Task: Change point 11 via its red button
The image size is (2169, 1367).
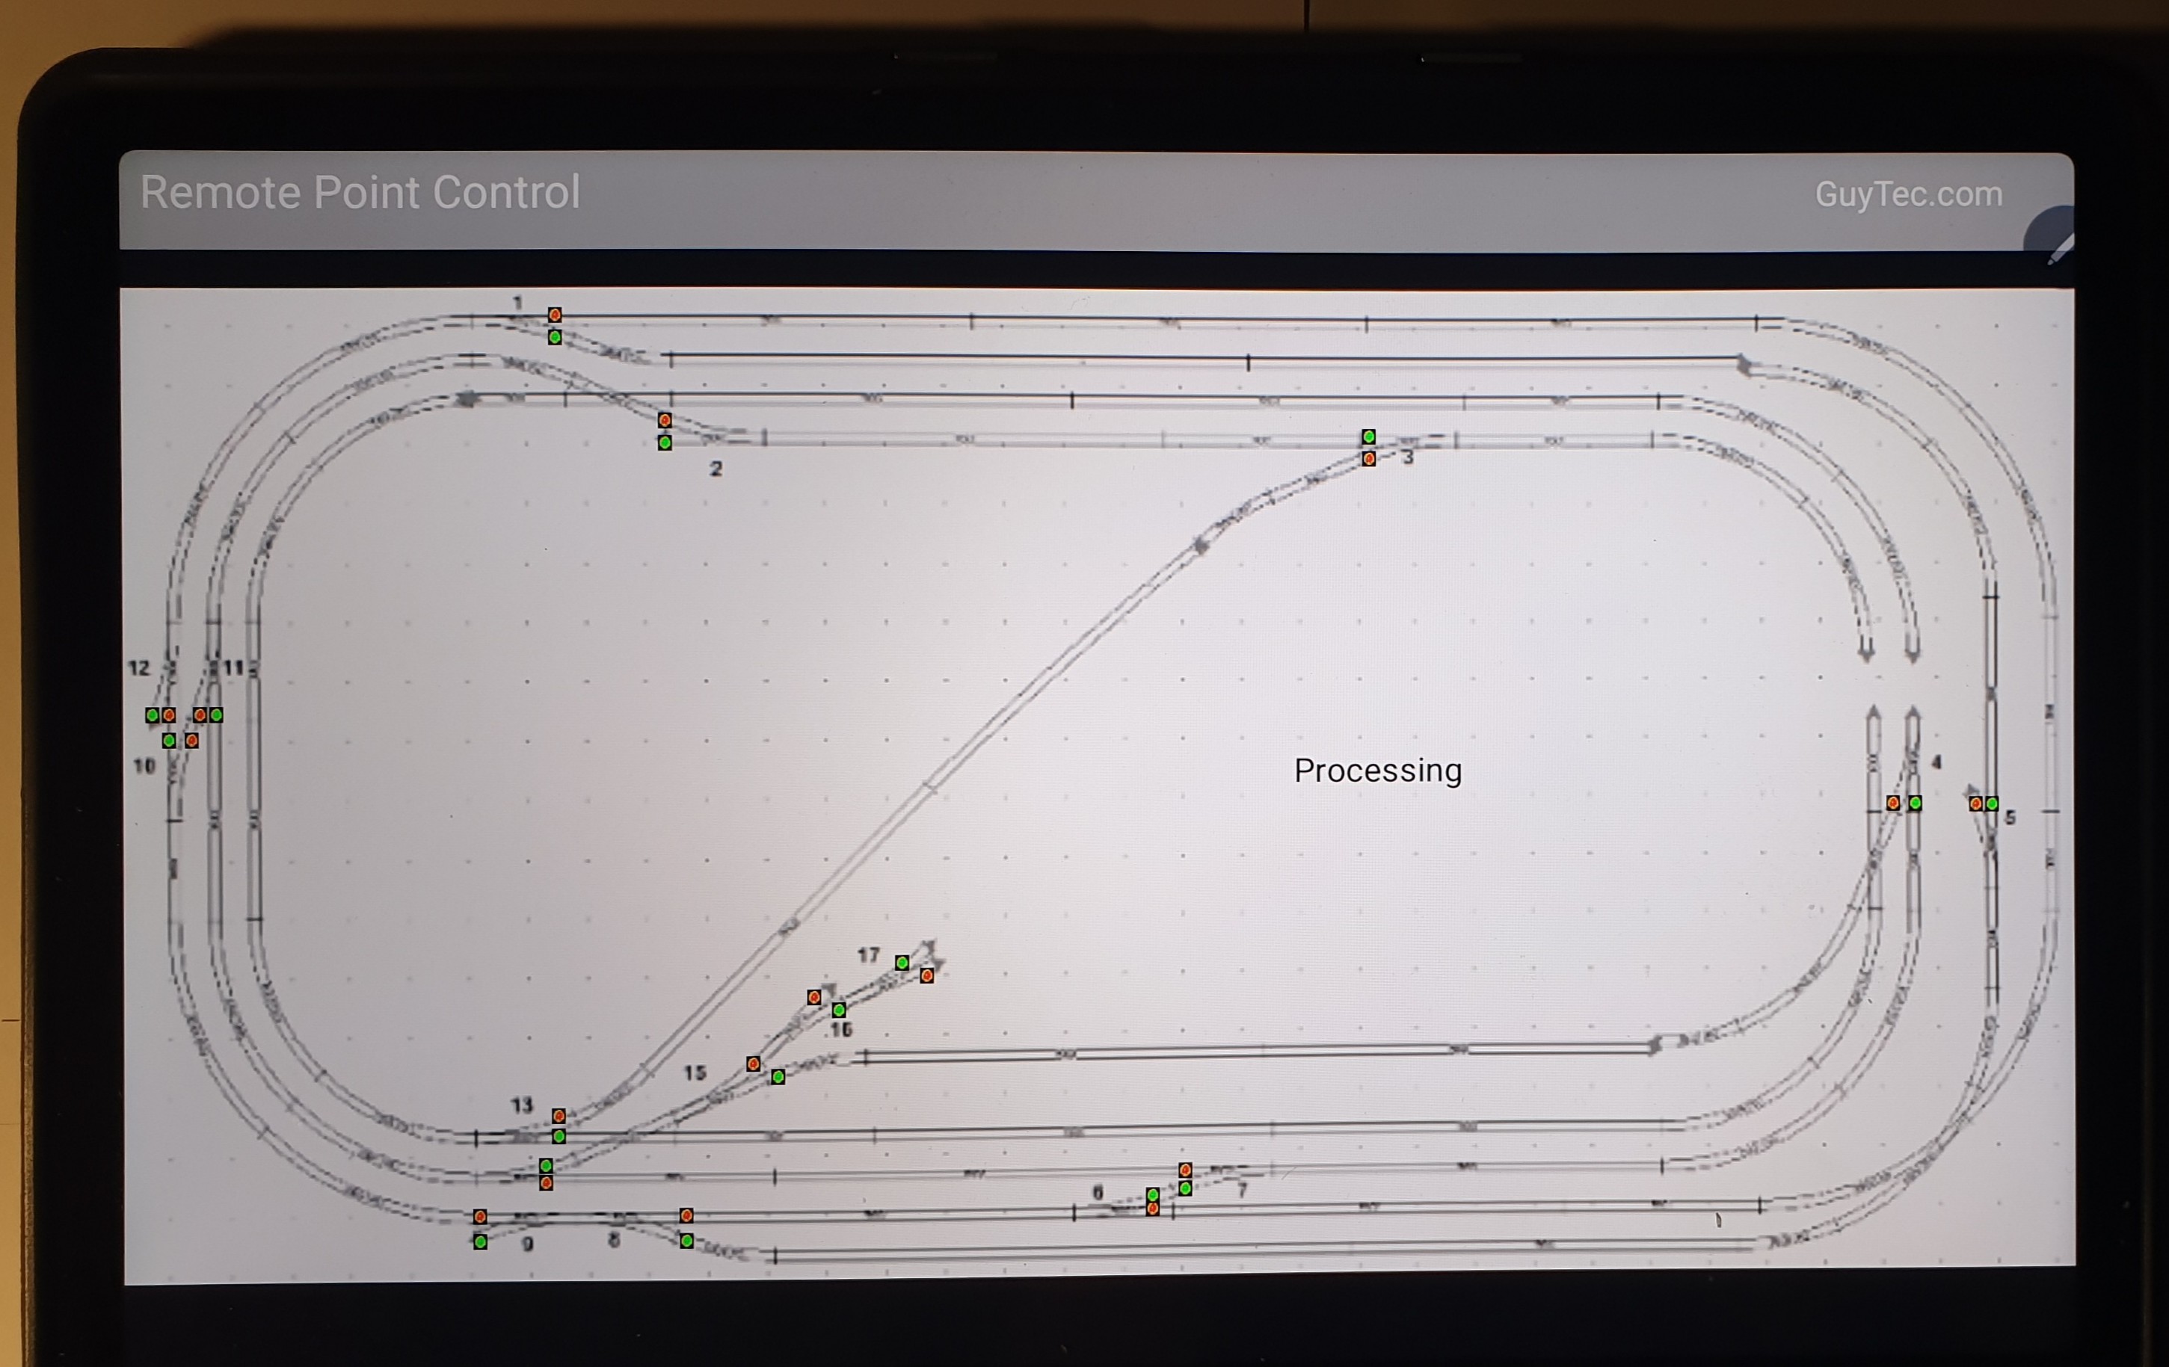Action: pyautogui.click(x=200, y=715)
